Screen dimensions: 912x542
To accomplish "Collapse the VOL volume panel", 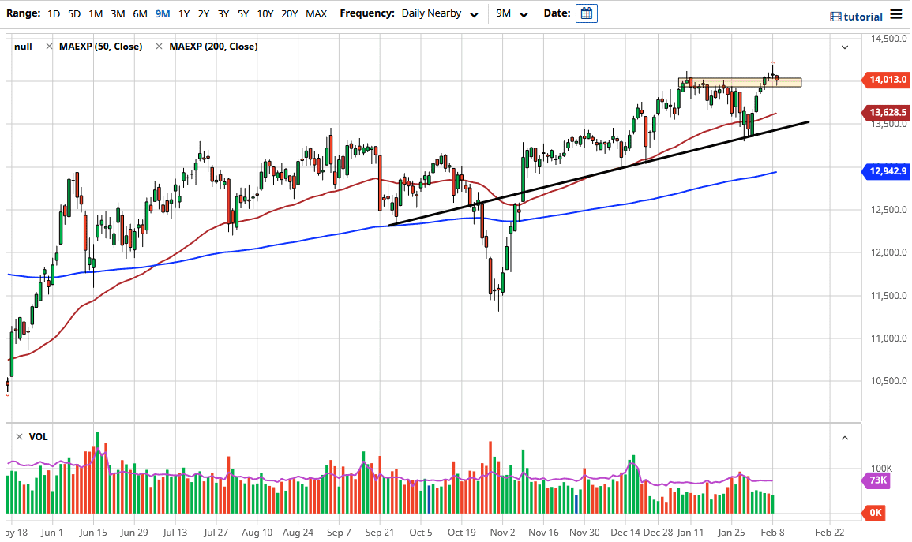I will (844, 436).
